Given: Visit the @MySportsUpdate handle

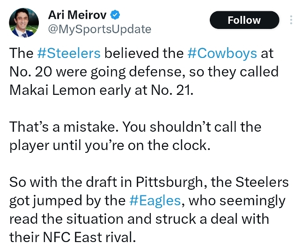Looking at the screenshot, I should click(100, 29).
